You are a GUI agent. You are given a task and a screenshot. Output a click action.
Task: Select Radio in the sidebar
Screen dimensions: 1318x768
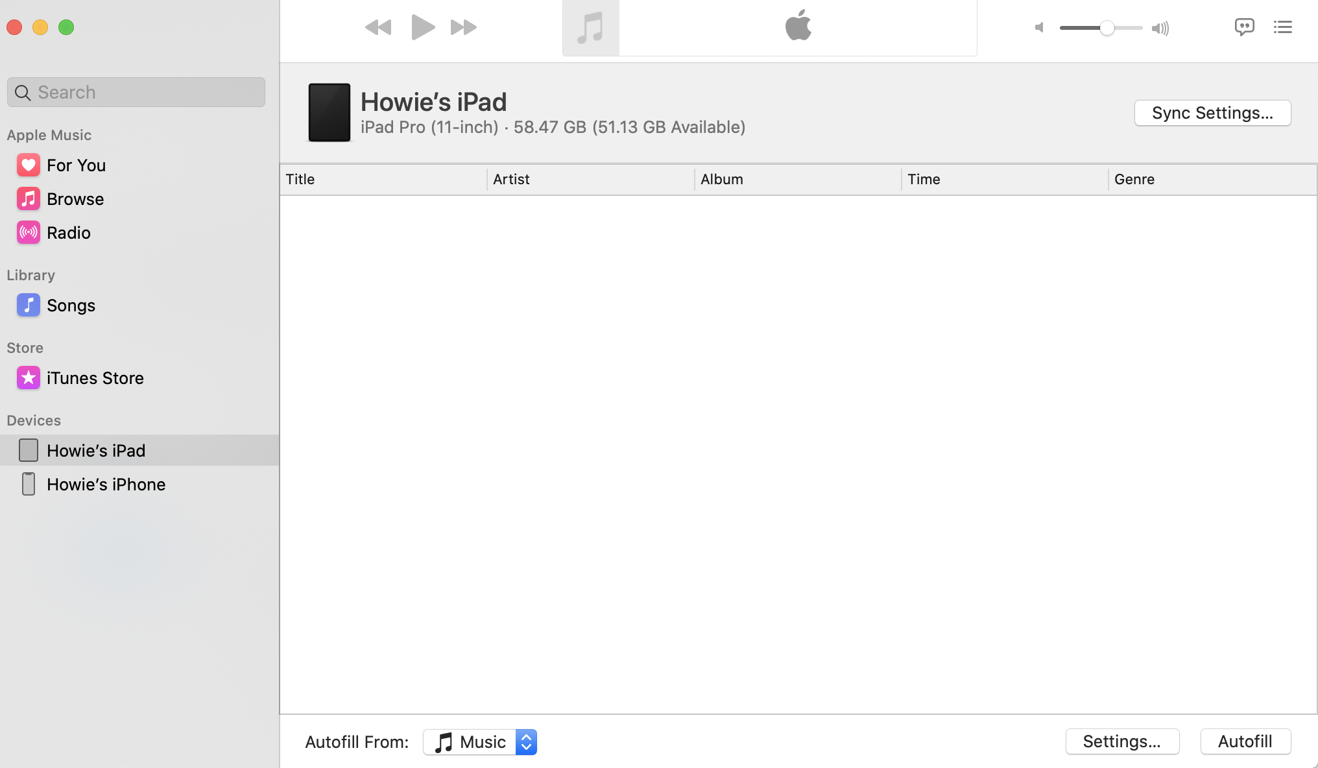tap(69, 233)
